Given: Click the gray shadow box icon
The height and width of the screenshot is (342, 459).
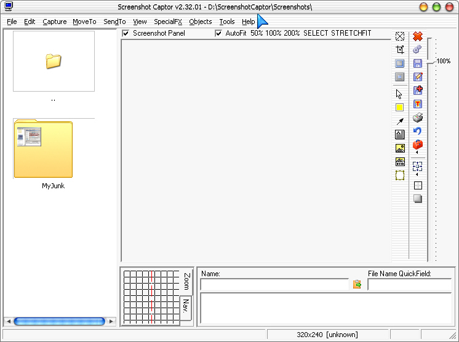Looking at the screenshot, I should point(418,199).
